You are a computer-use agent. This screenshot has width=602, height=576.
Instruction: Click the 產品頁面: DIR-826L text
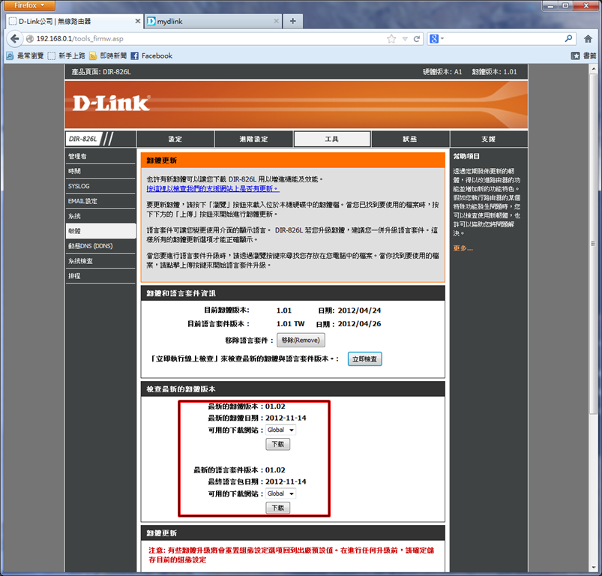click(x=101, y=72)
